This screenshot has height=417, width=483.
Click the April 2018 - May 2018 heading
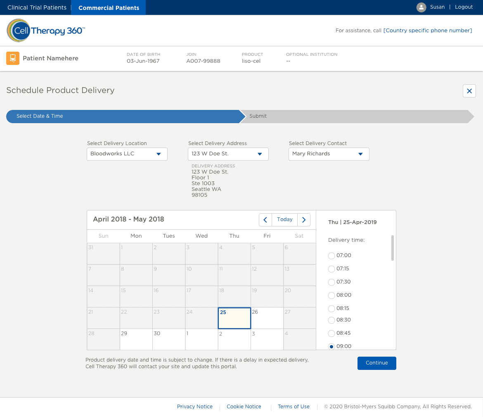[128, 219]
